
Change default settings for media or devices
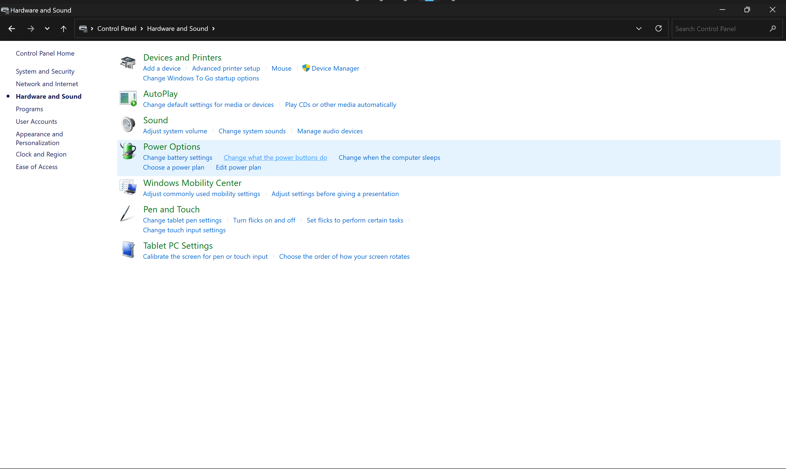click(x=208, y=105)
